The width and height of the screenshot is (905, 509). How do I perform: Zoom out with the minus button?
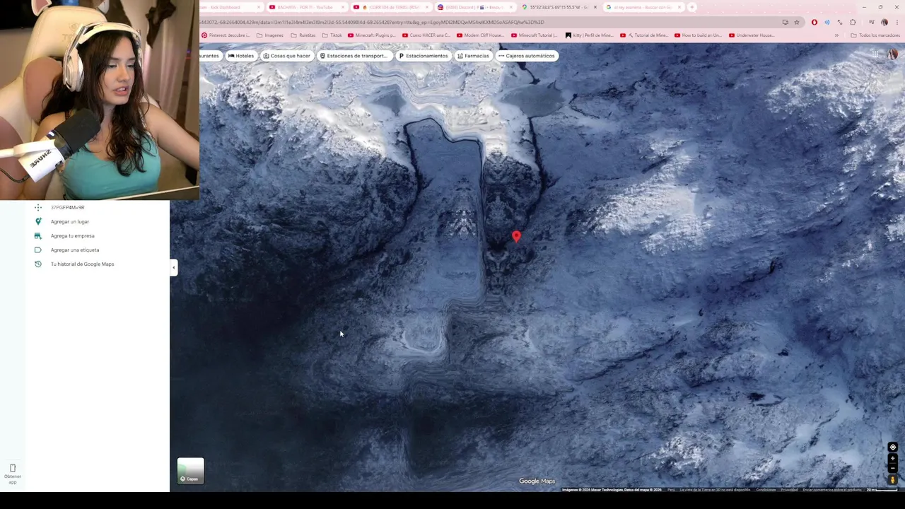point(892,468)
